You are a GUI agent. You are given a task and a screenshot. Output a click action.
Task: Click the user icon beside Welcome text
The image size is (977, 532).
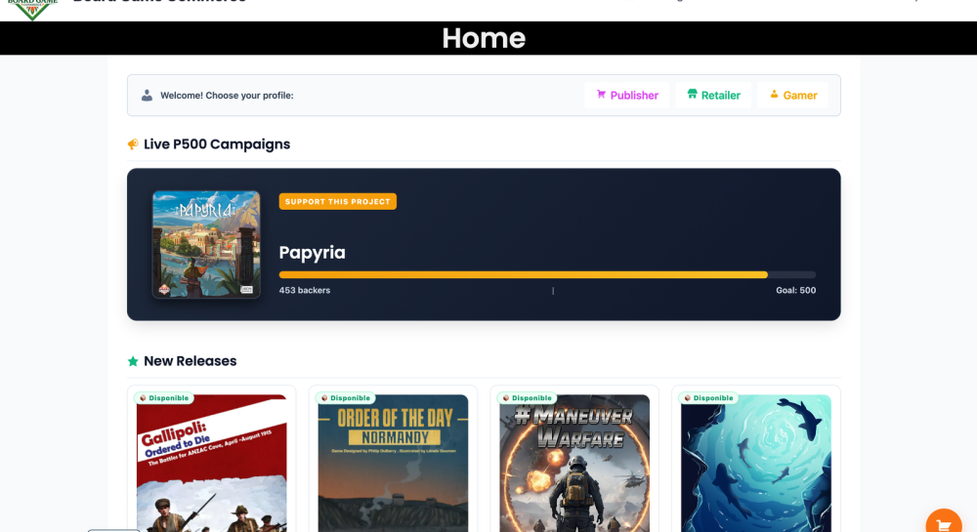[x=147, y=96]
